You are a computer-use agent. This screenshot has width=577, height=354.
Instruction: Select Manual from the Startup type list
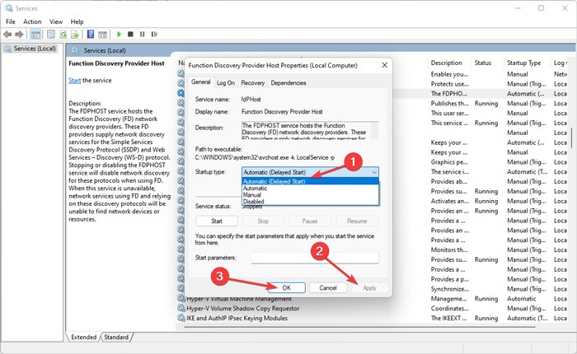pos(254,194)
